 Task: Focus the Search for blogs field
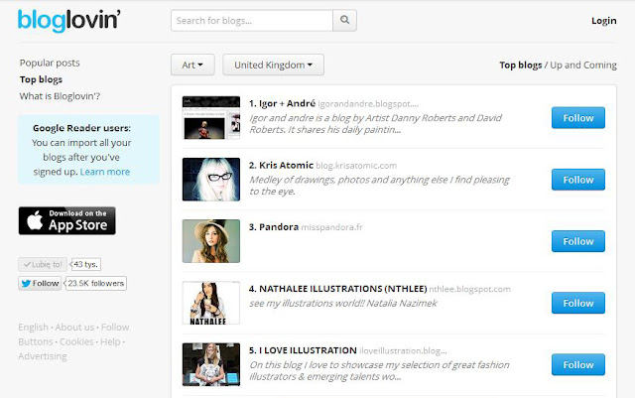point(252,20)
